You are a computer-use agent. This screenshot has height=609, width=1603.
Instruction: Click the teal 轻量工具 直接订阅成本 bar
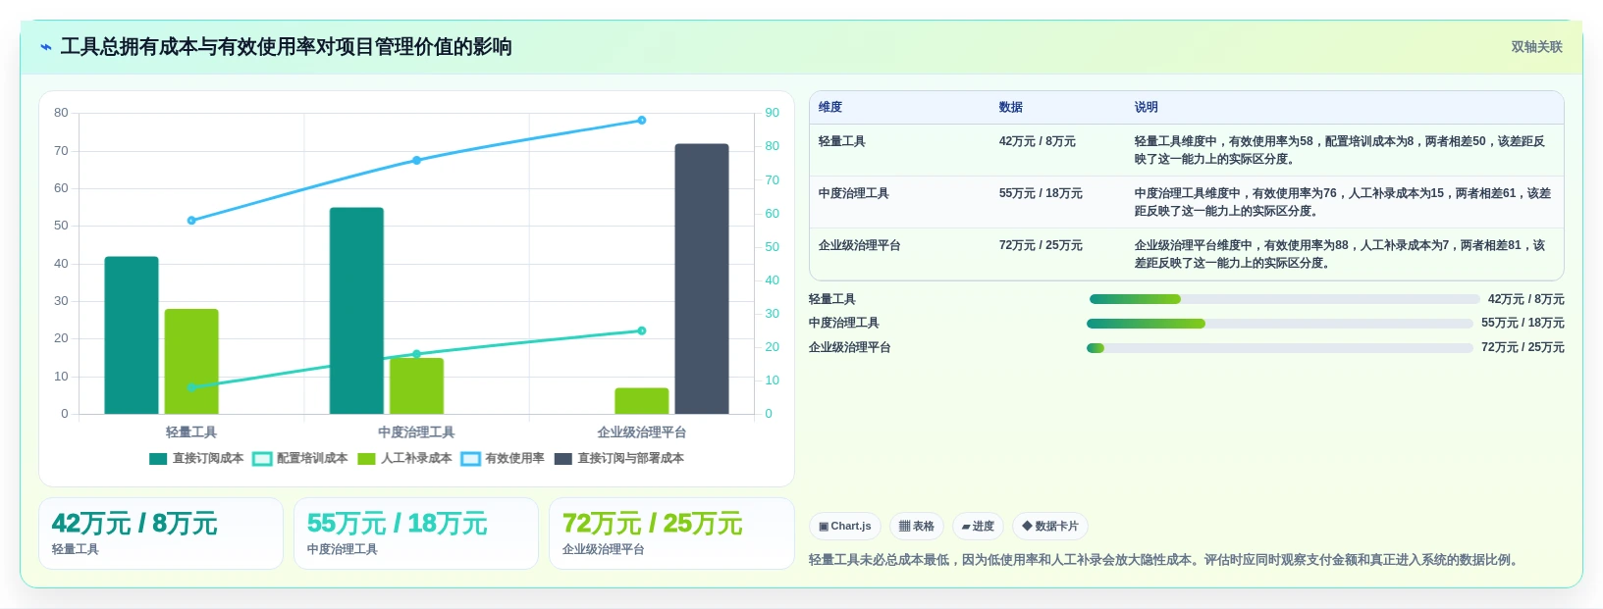132,335
